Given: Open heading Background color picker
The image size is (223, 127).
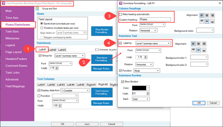Looking at the screenshot, I should [x=205, y=30].
